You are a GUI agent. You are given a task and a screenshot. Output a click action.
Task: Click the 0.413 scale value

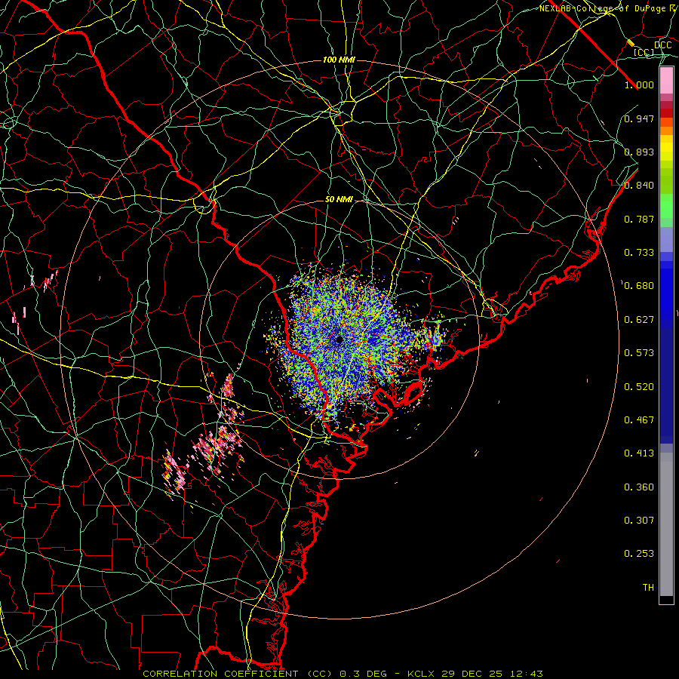click(x=639, y=453)
